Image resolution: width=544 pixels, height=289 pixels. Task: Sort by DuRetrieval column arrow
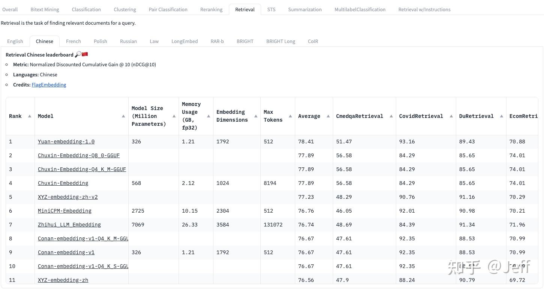coord(501,116)
